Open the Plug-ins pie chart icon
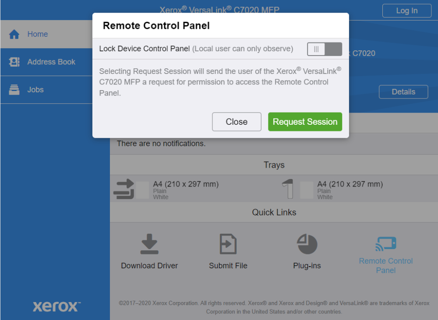This screenshot has height=320, width=438. point(307,244)
